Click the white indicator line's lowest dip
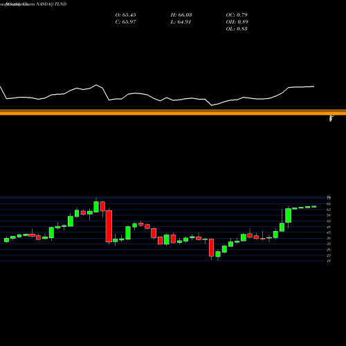This screenshot has width=346, height=346. [x=212, y=105]
